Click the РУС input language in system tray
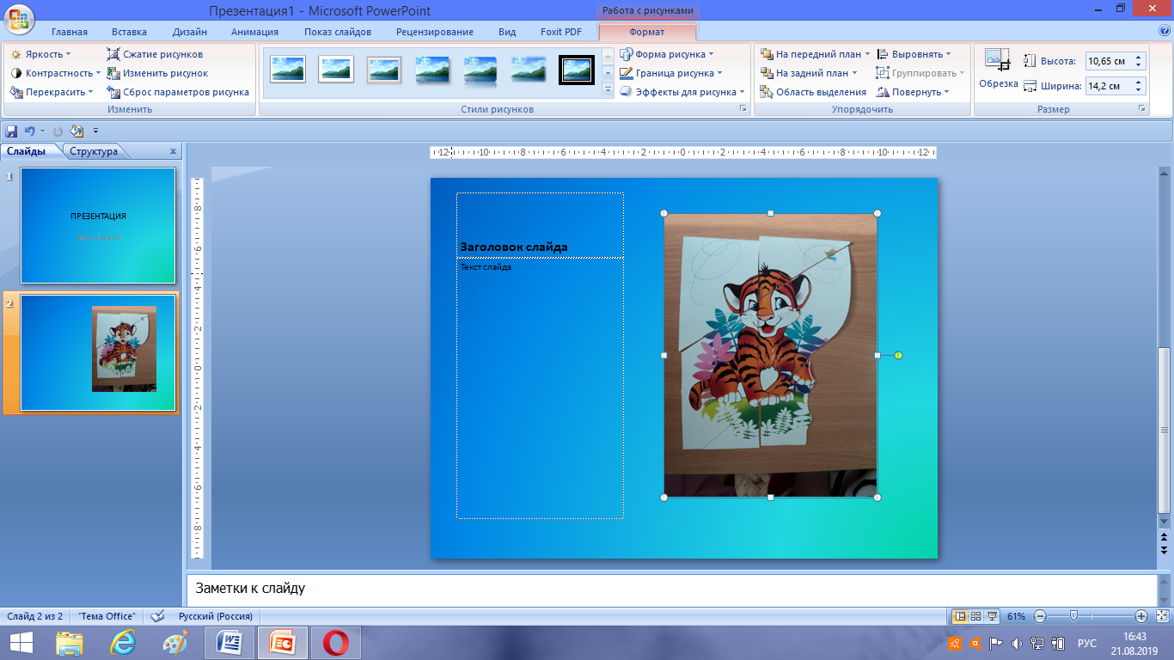This screenshot has height=660, width=1174. point(1087,643)
